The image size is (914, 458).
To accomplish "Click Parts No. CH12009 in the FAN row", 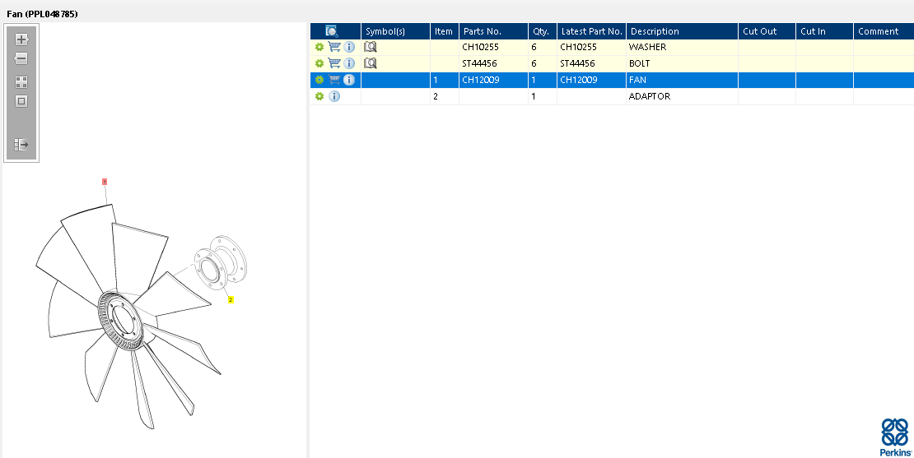I will (480, 80).
